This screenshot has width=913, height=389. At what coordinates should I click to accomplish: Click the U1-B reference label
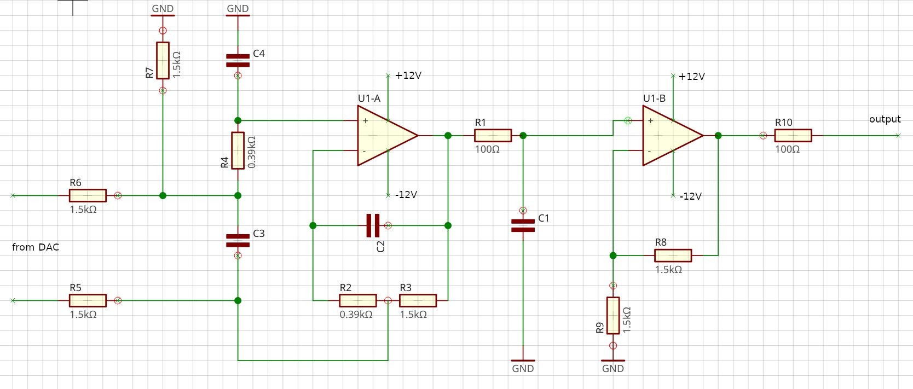(654, 98)
